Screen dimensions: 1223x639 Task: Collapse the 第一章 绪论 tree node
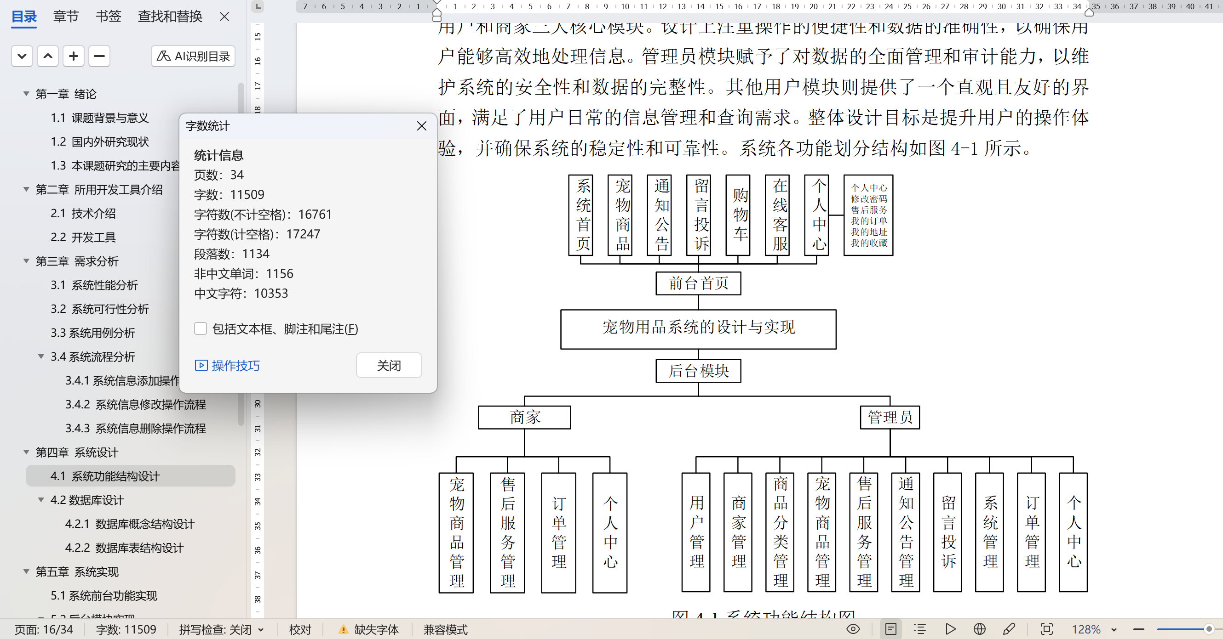click(27, 94)
